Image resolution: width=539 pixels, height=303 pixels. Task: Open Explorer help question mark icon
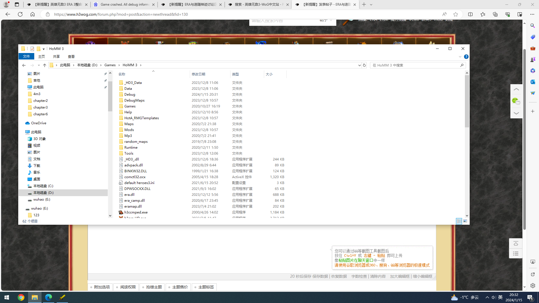(466, 57)
